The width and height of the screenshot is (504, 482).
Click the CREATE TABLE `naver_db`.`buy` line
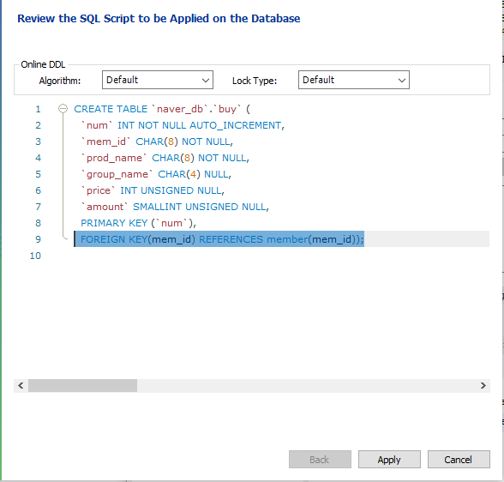click(x=162, y=109)
